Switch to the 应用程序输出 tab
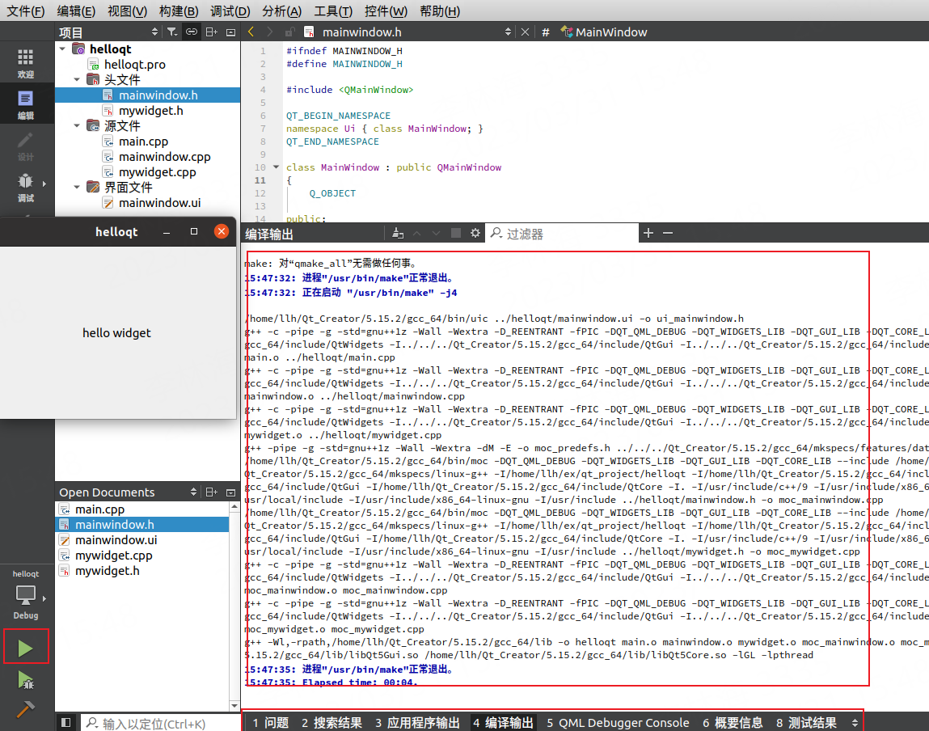The height and width of the screenshot is (731, 929). tap(418, 723)
